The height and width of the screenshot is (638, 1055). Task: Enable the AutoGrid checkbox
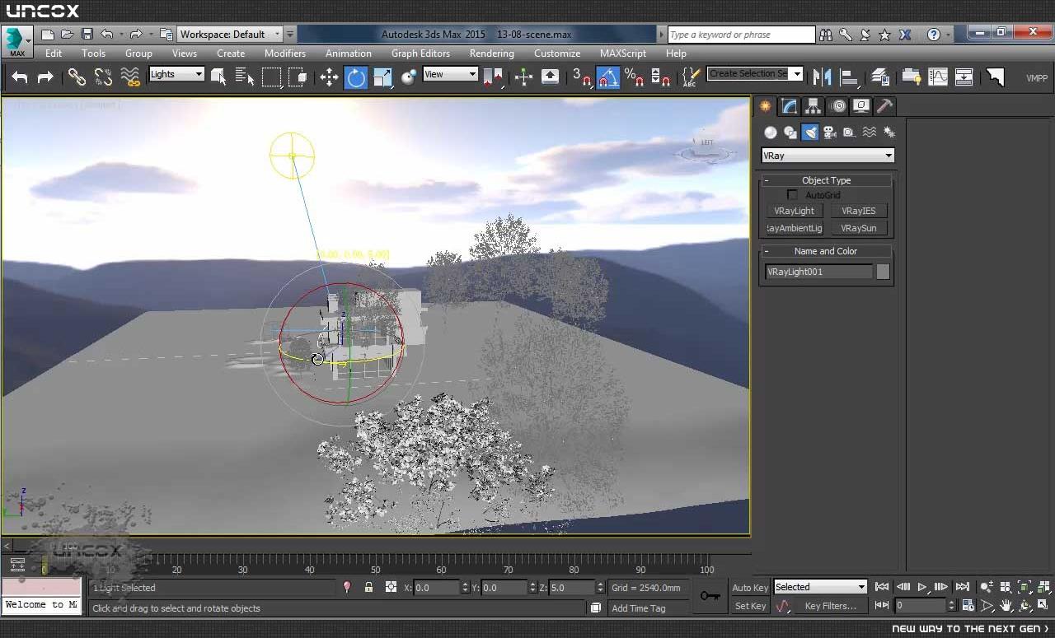[792, 195]
